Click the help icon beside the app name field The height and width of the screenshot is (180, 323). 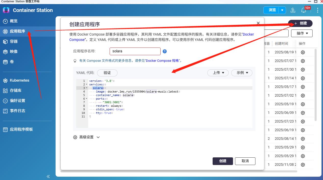coord(164,51)
